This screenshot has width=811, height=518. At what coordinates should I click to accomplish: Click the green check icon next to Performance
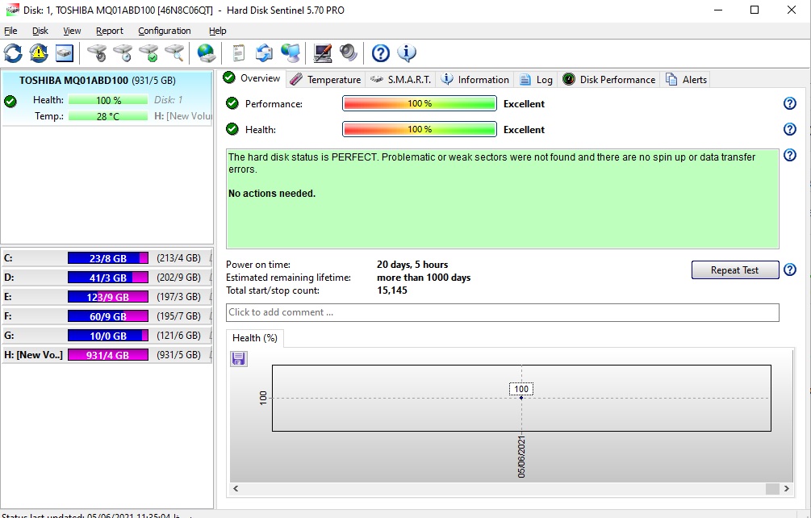click(x=232, y=103)
